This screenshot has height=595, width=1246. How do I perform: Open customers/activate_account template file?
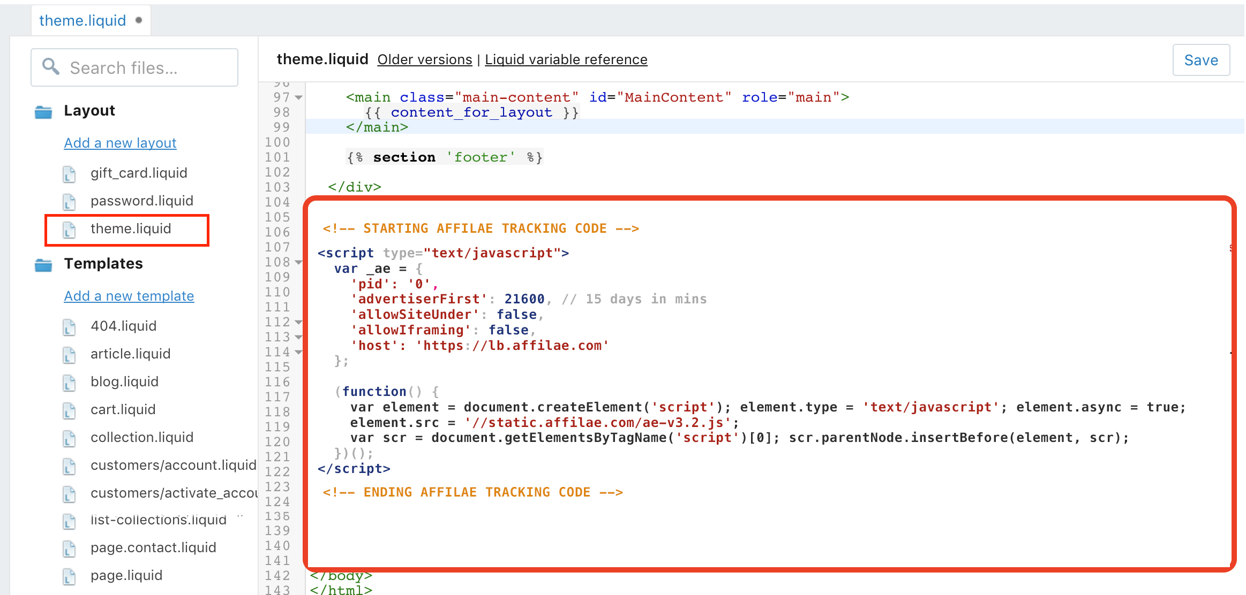coord(174,493)
